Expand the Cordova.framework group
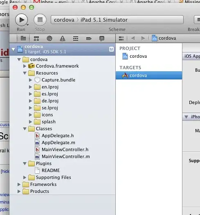Viewport: 200px width, 215px height. 25,66
